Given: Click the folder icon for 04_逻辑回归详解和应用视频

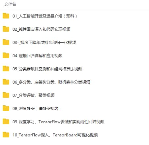Looking at the screenshot, I should (6, 55).
